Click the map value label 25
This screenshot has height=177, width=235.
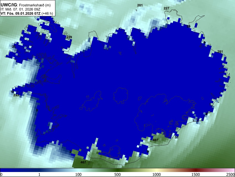(189, 26)
